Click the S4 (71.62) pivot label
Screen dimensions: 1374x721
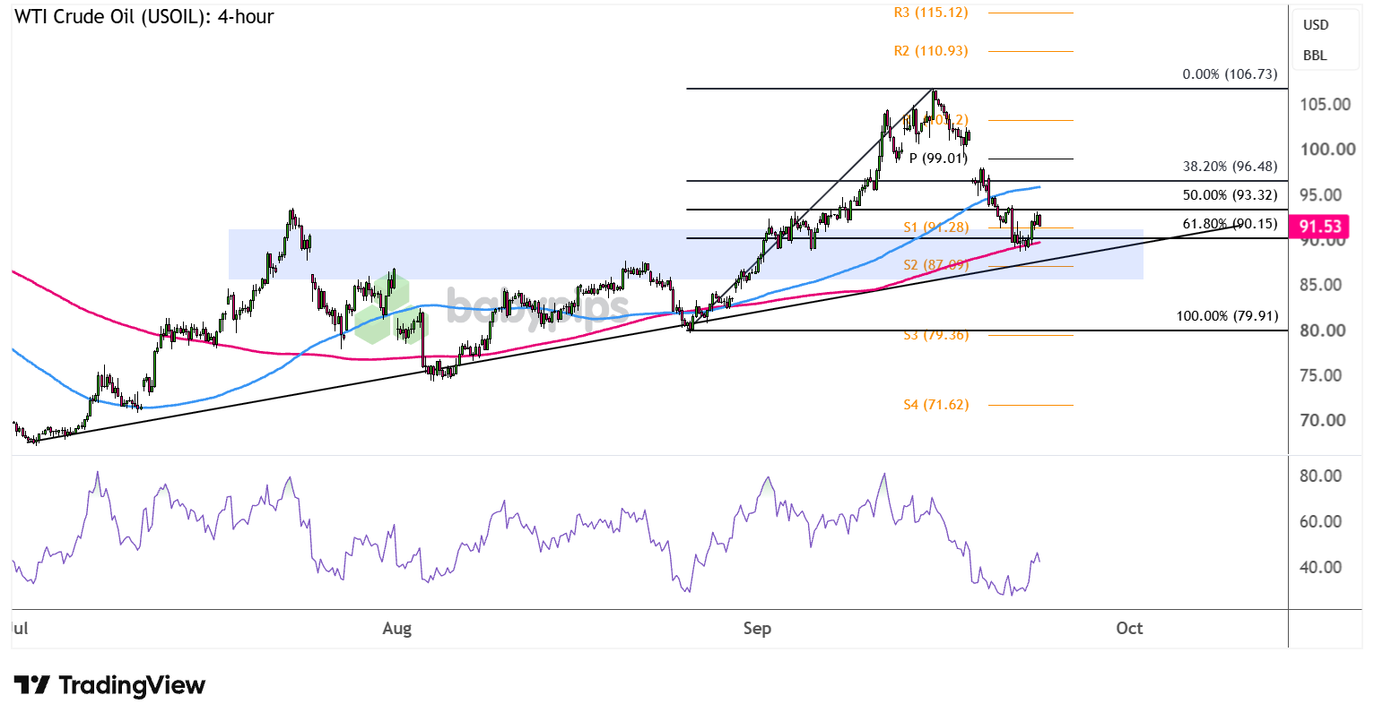[935, 405]
